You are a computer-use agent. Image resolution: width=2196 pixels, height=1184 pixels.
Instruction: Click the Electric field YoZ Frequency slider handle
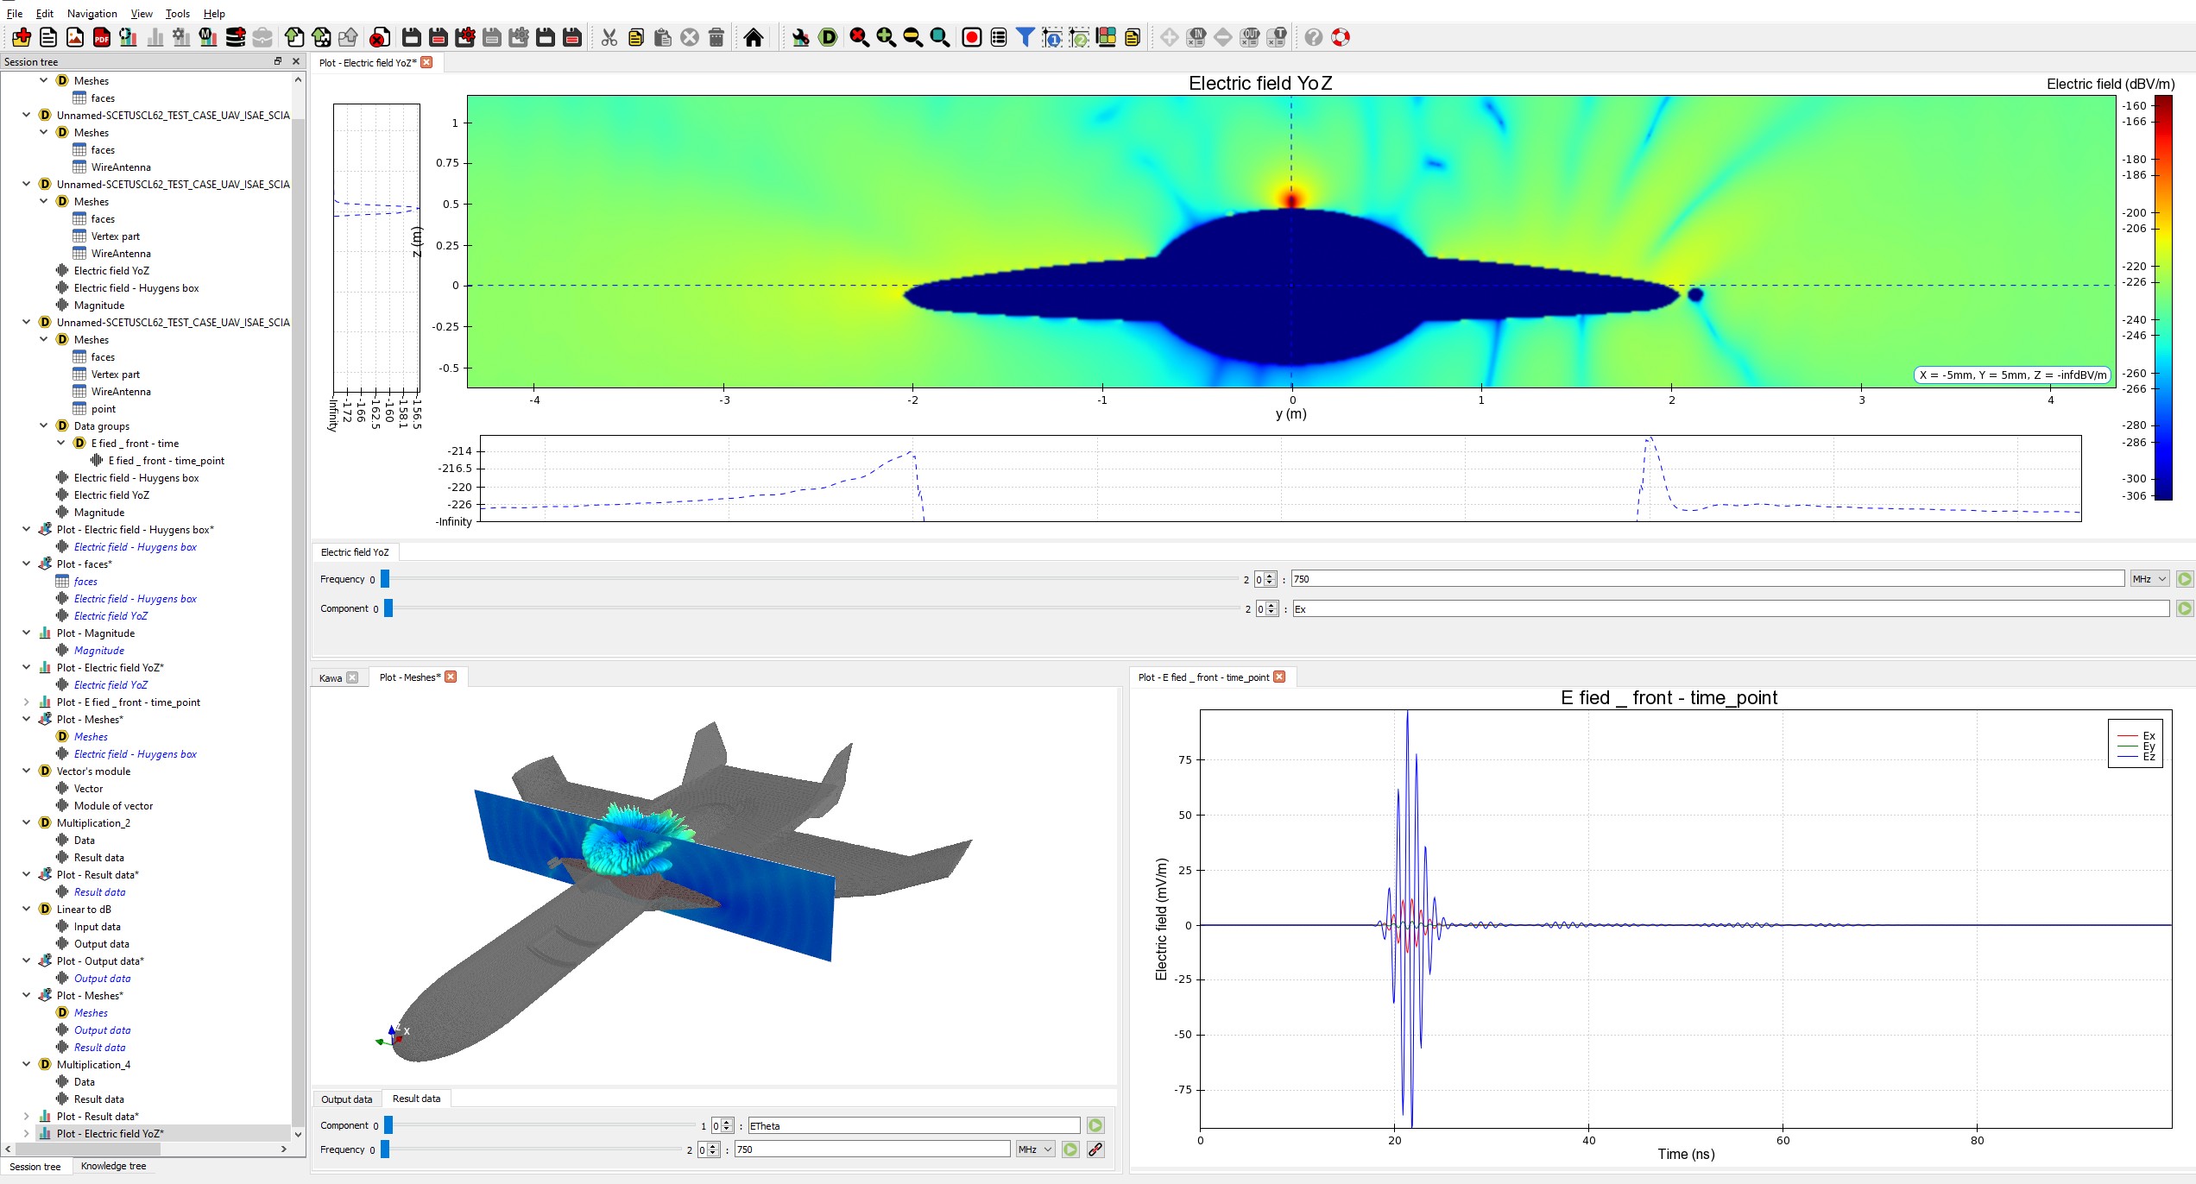tap(385, 579)
